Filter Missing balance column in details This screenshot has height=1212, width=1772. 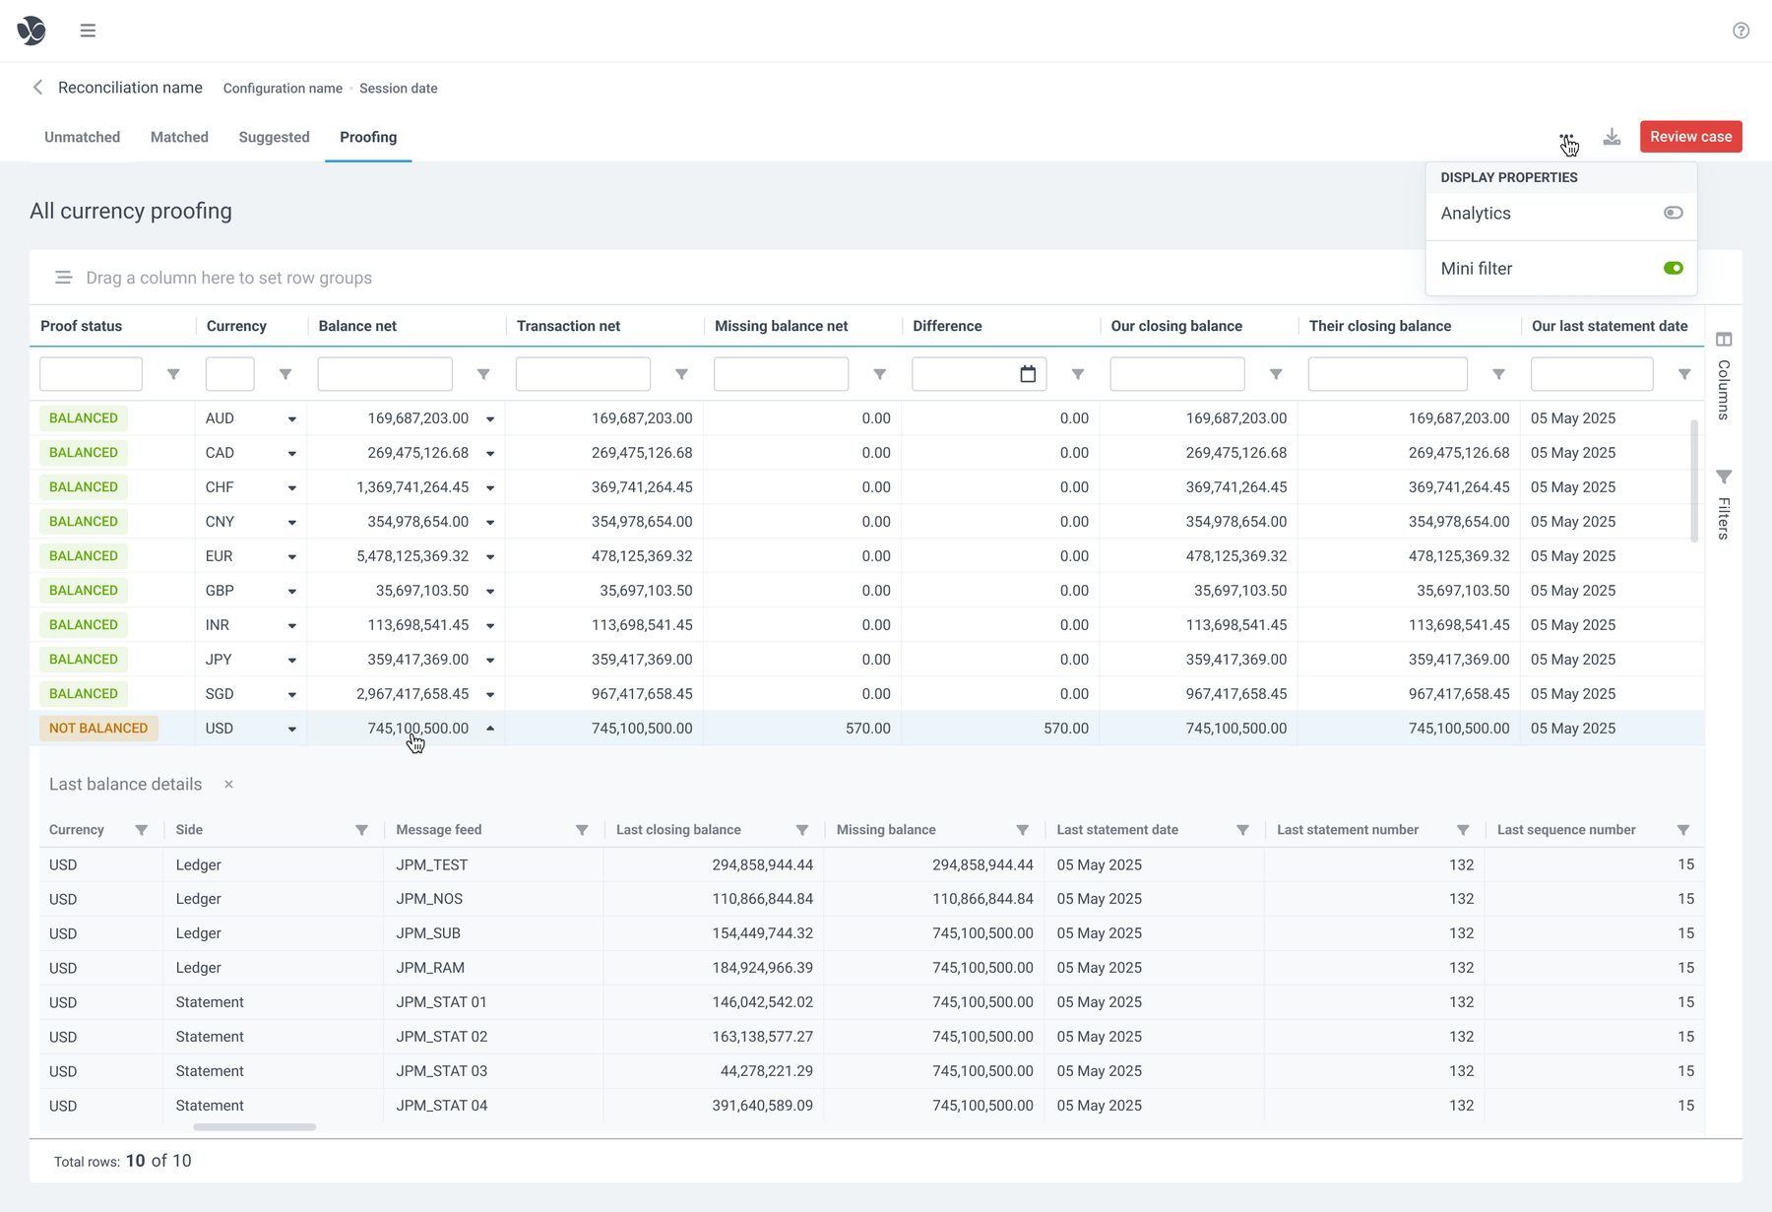click(1023, 830)
